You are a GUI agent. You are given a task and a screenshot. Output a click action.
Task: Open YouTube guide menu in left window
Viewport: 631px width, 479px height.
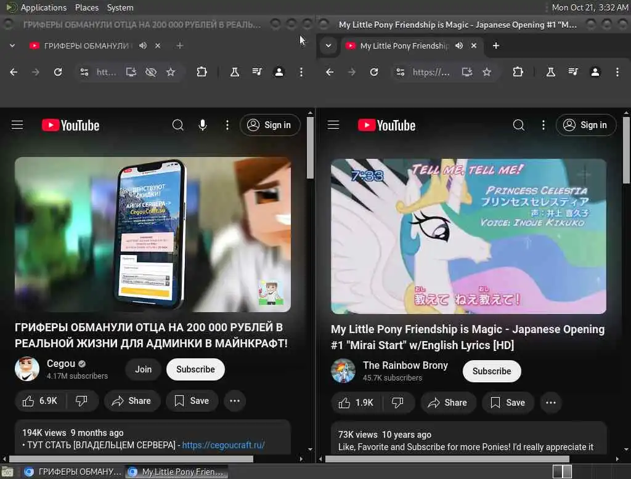click(17, 125)
